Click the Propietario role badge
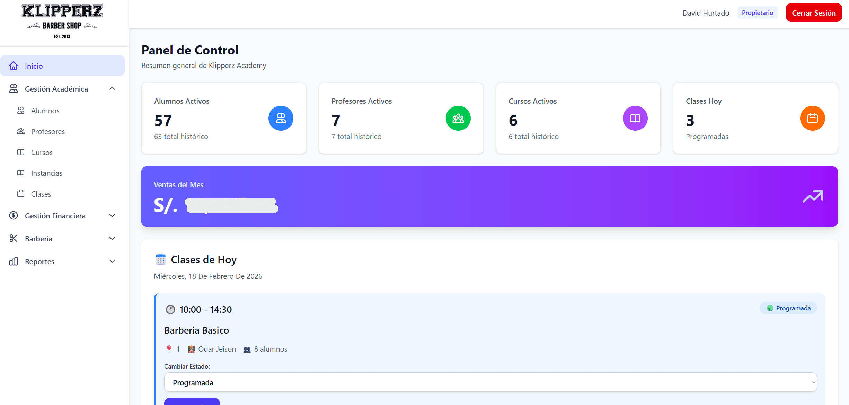Screen dimensions: 849x405 (758, 13)
